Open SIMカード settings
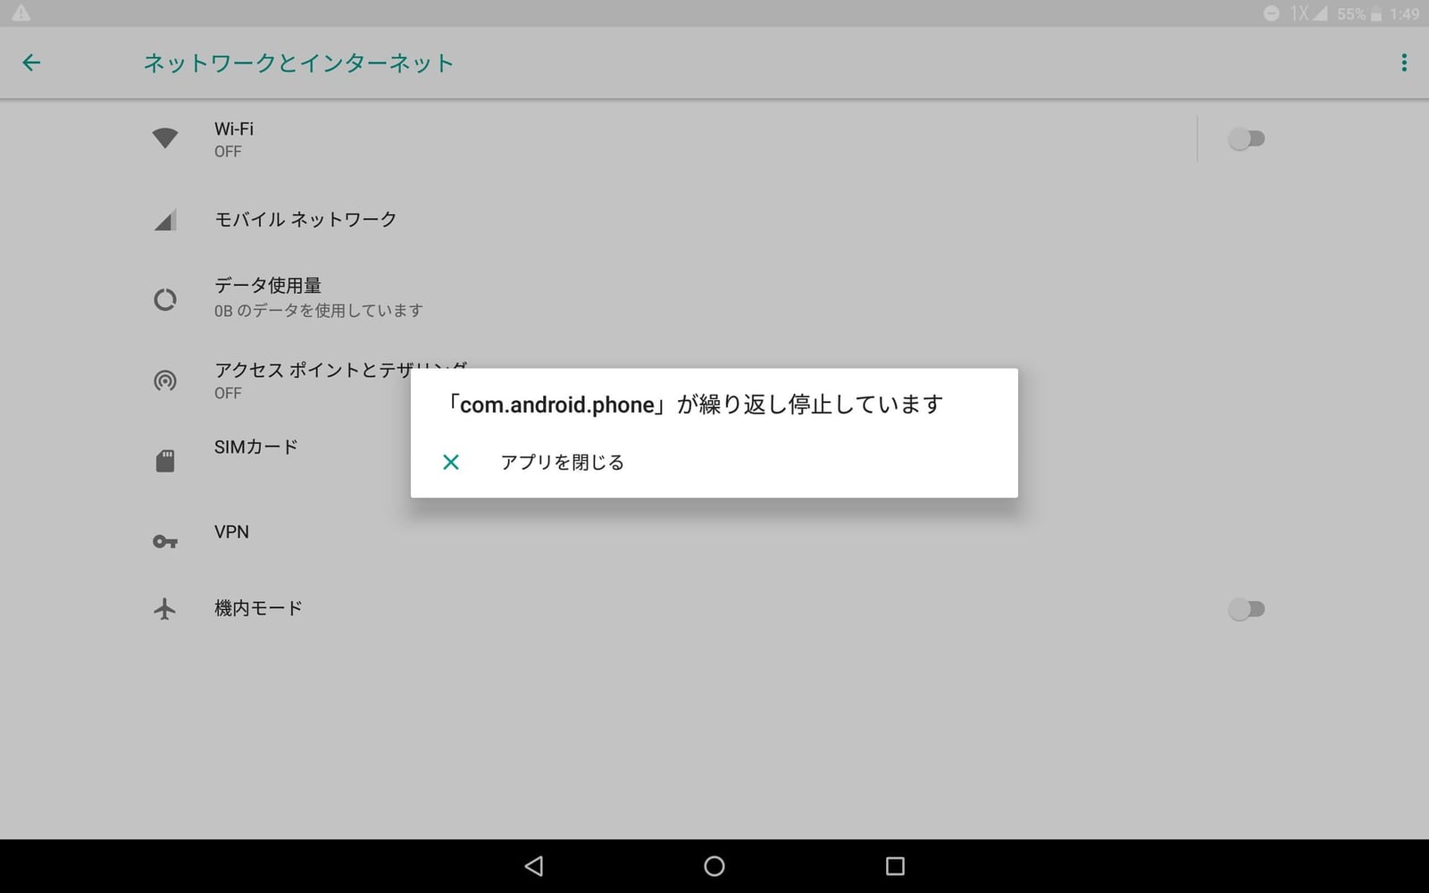 256,447
